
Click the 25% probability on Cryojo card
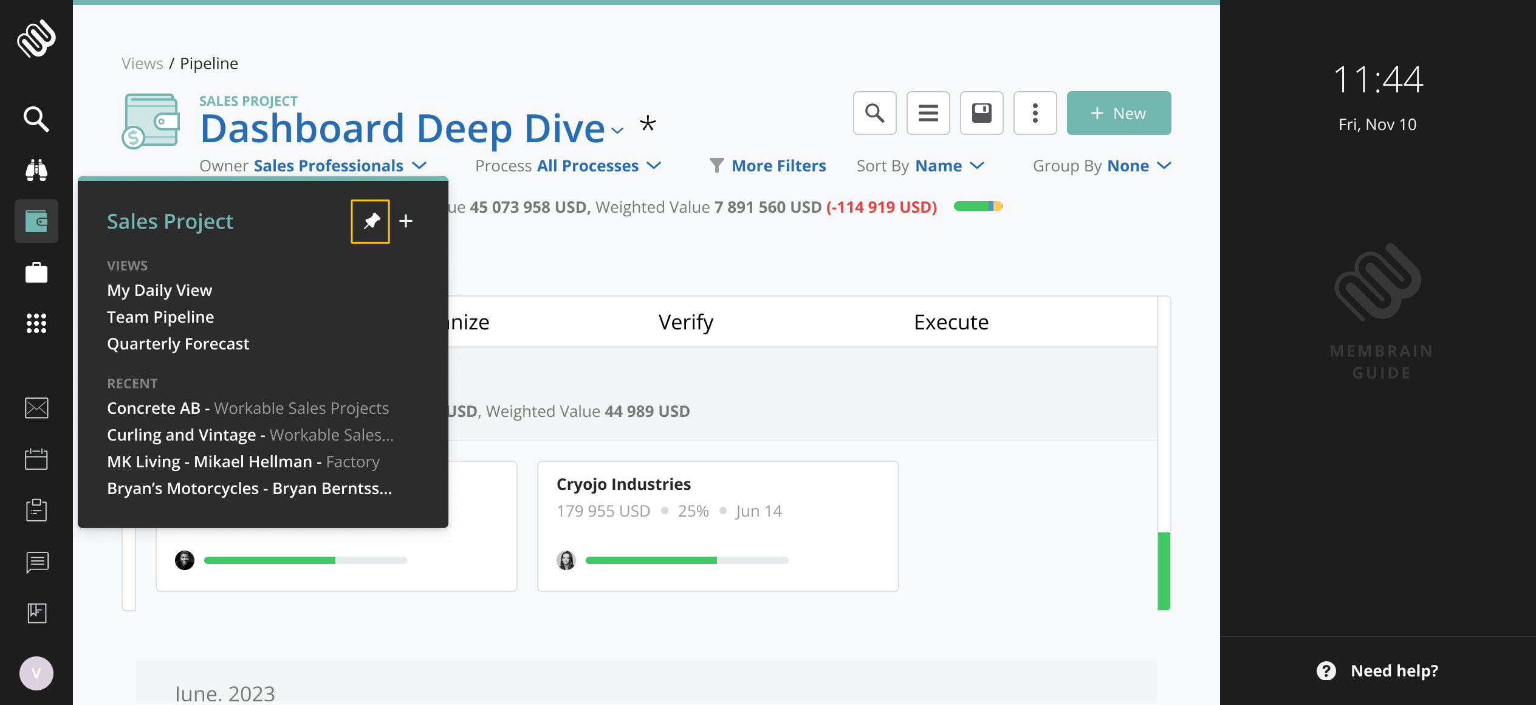click(x=693, y=511)
